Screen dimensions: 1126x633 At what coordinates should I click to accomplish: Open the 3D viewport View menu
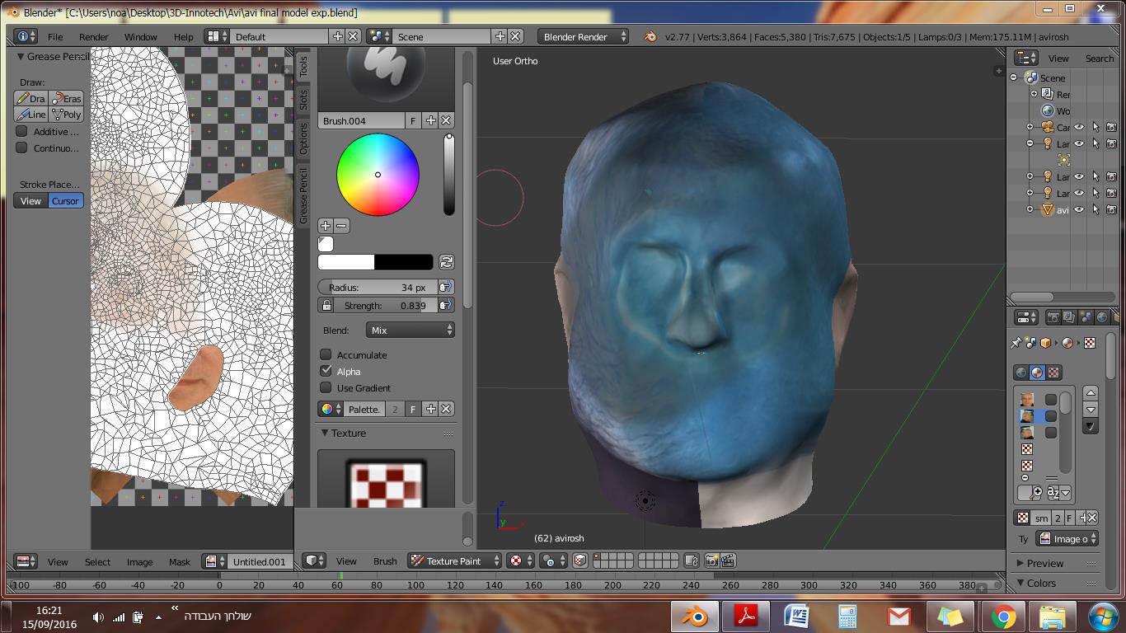pos(346,561)
